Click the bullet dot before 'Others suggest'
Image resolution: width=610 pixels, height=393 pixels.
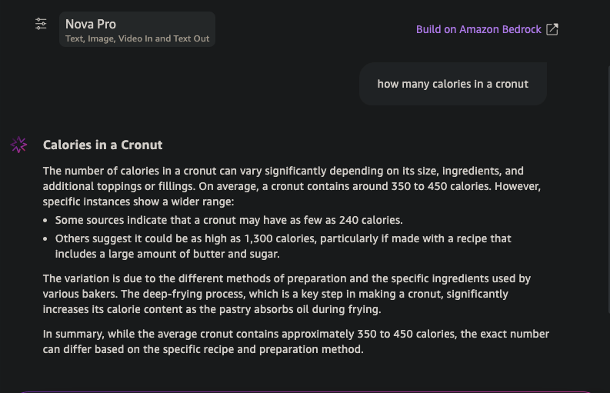pyautogui.click(x=47, y=239)
